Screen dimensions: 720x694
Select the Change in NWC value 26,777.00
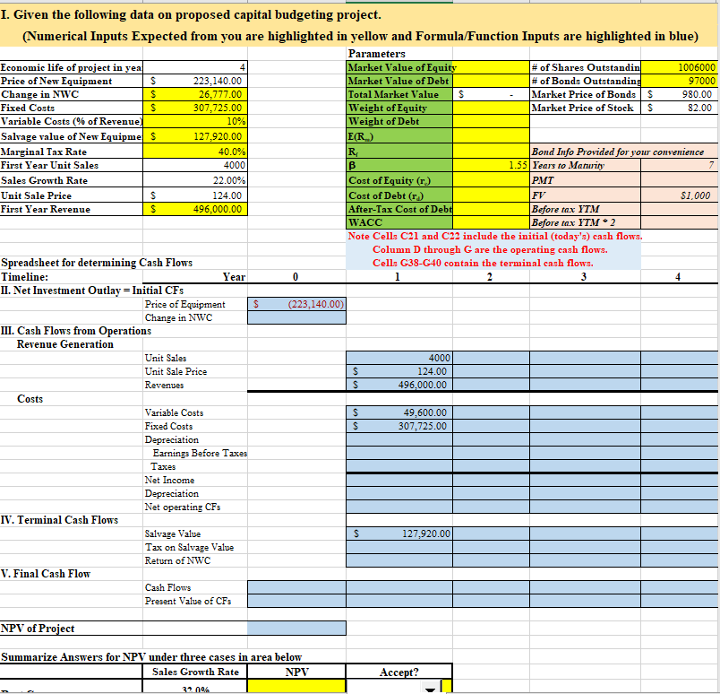pos(195,94)
